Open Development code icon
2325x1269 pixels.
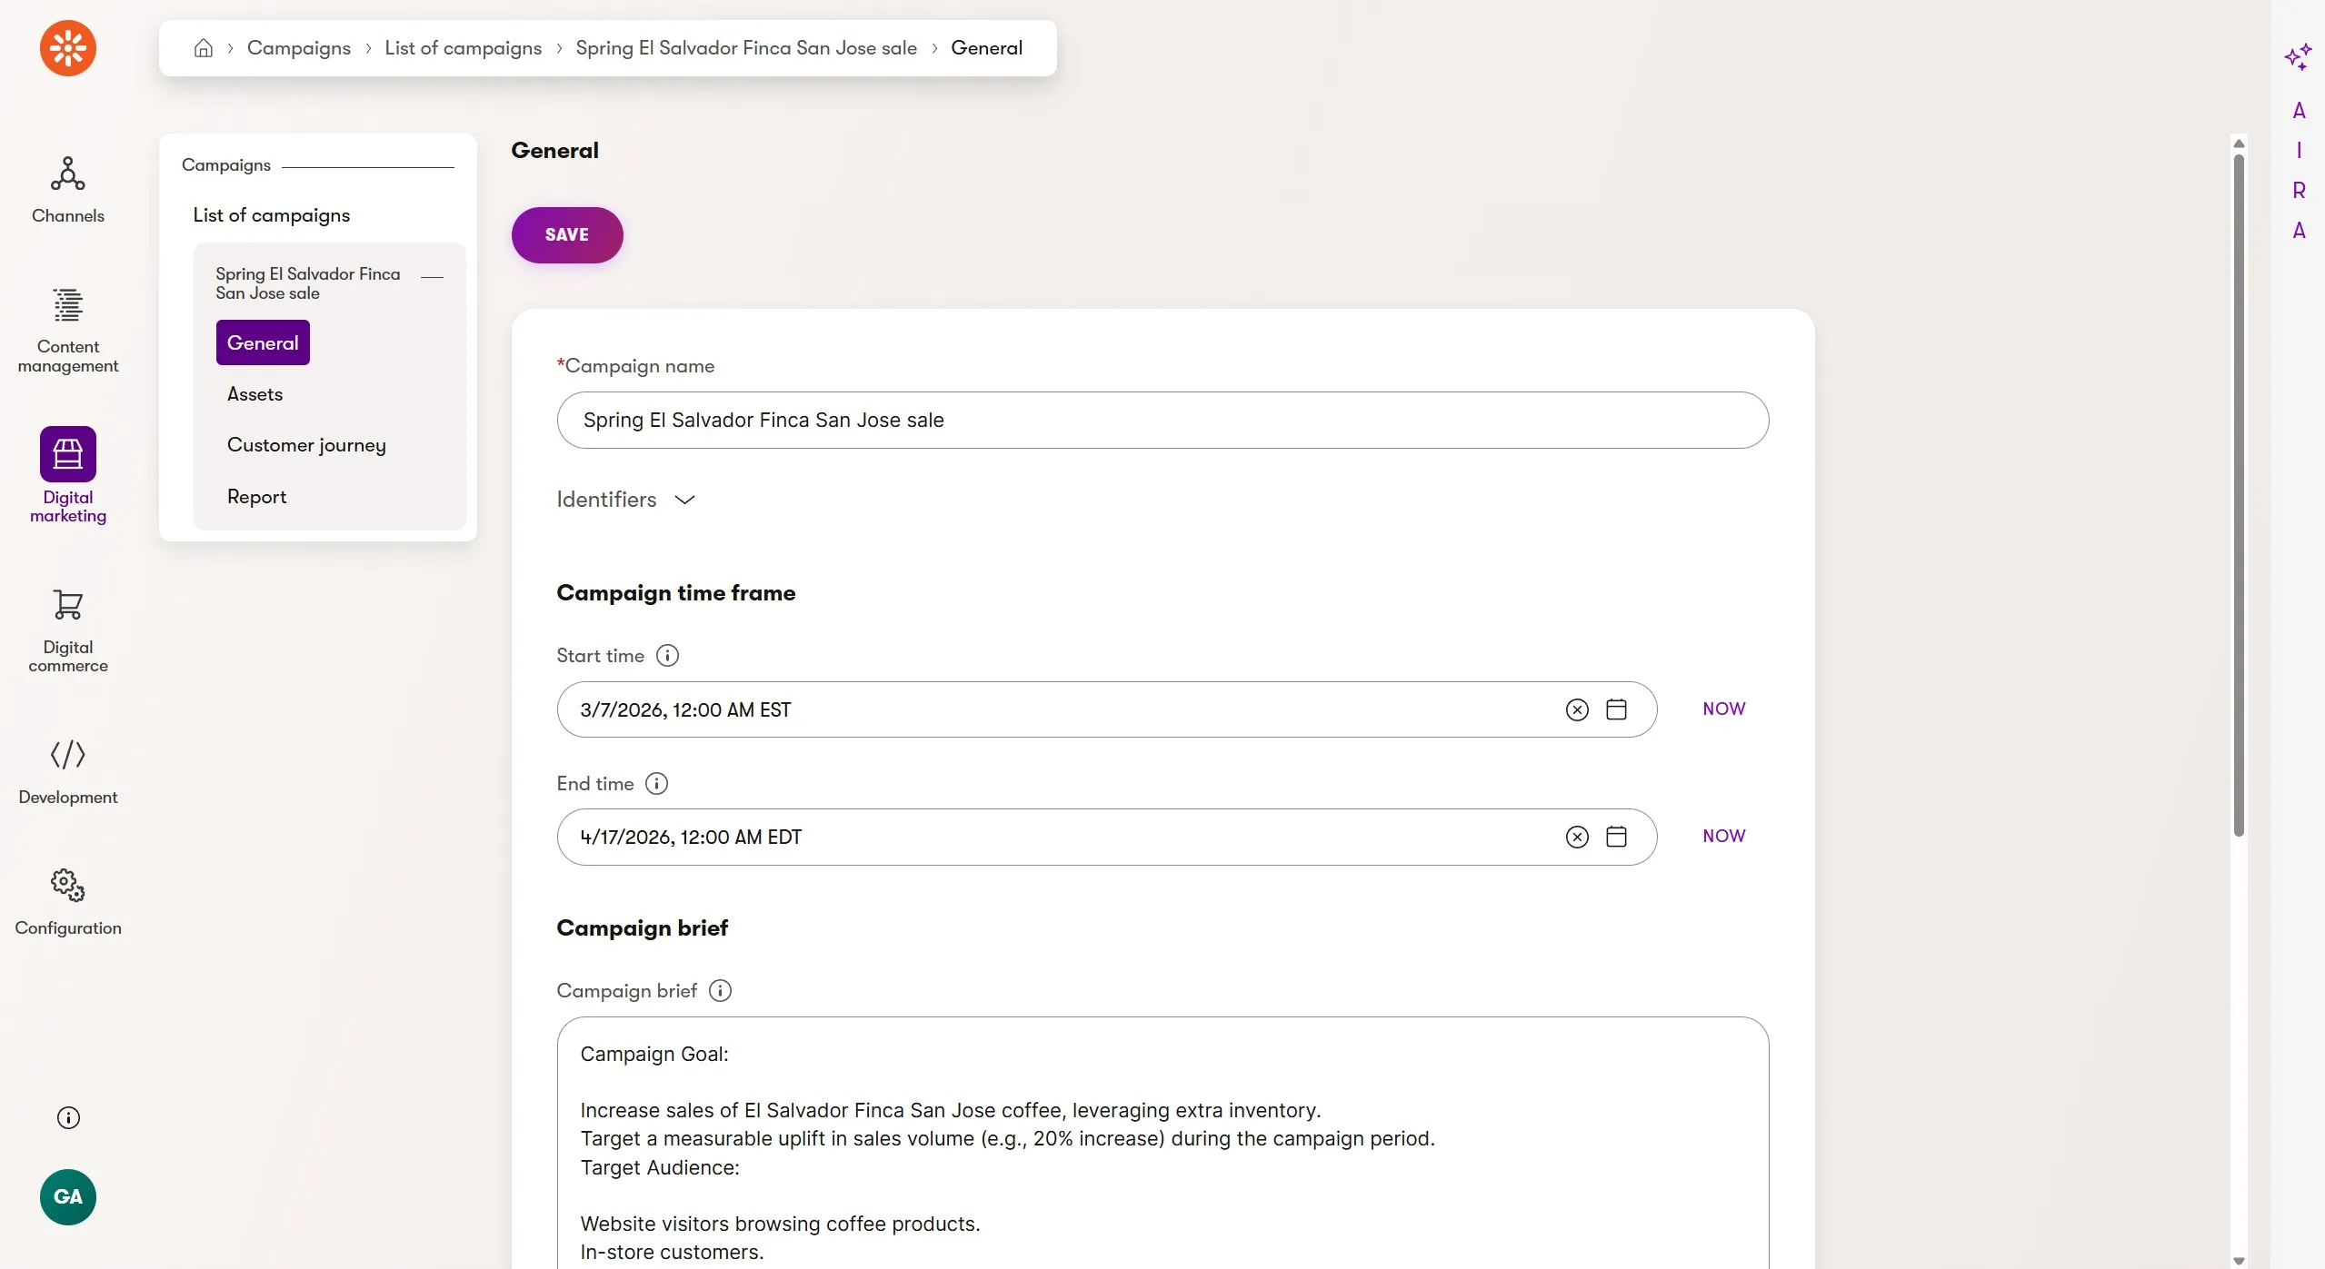point(67,754)
